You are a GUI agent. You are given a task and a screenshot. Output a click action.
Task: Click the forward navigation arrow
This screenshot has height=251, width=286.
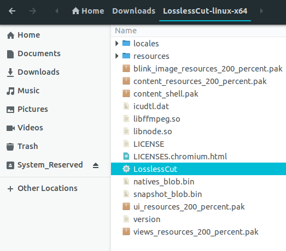tap(33, 11)
